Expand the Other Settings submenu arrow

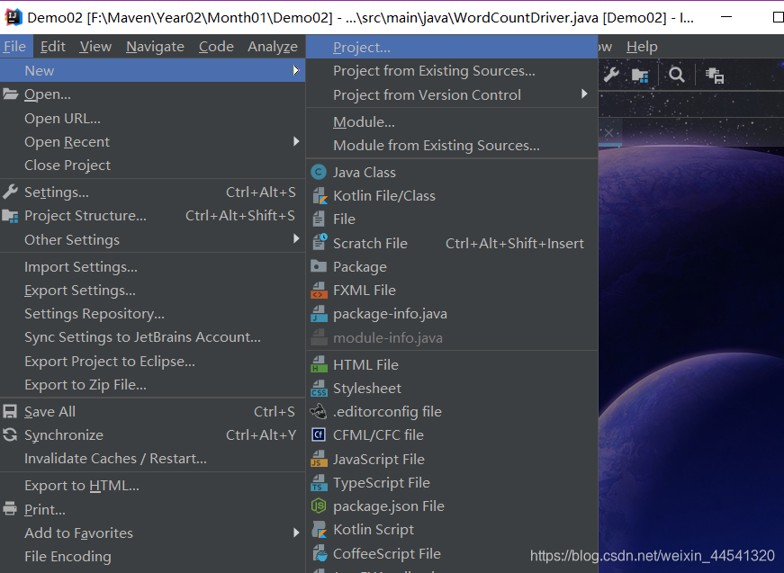(x=296, y=238)
